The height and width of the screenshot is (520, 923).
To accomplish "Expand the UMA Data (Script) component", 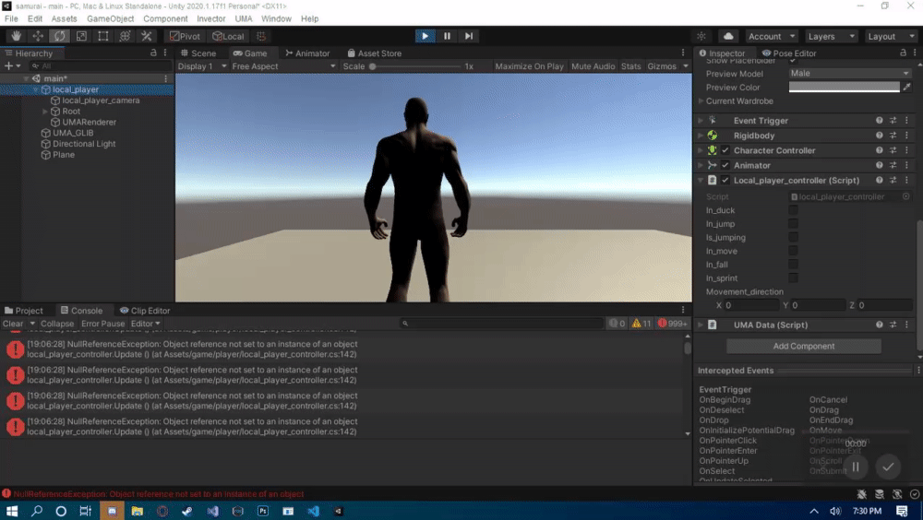I will (x=701, y=325).
